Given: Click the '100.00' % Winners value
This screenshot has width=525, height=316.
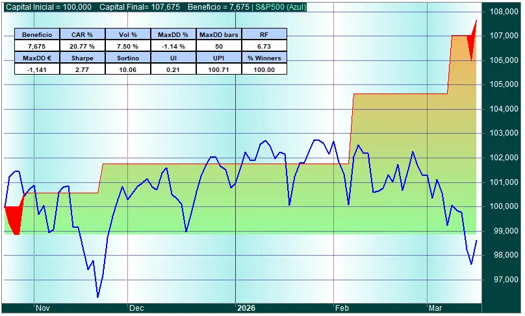Looking at the screenshot, I should click(x=264, y=69).
